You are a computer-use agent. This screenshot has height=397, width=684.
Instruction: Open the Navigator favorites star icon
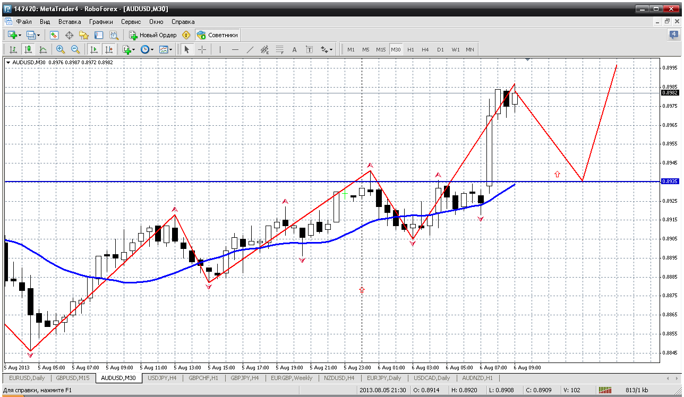click(84, 35)
